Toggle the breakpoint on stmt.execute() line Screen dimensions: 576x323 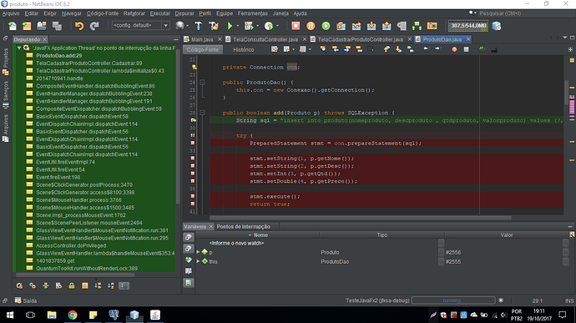click(193, 196)
